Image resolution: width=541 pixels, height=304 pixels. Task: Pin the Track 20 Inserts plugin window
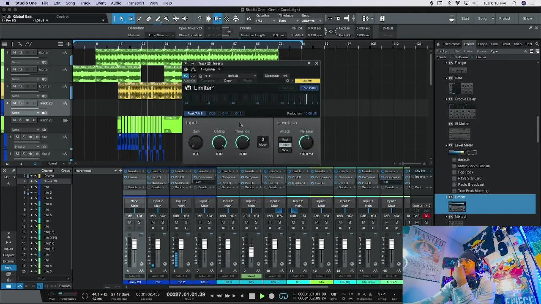(309, 63)
